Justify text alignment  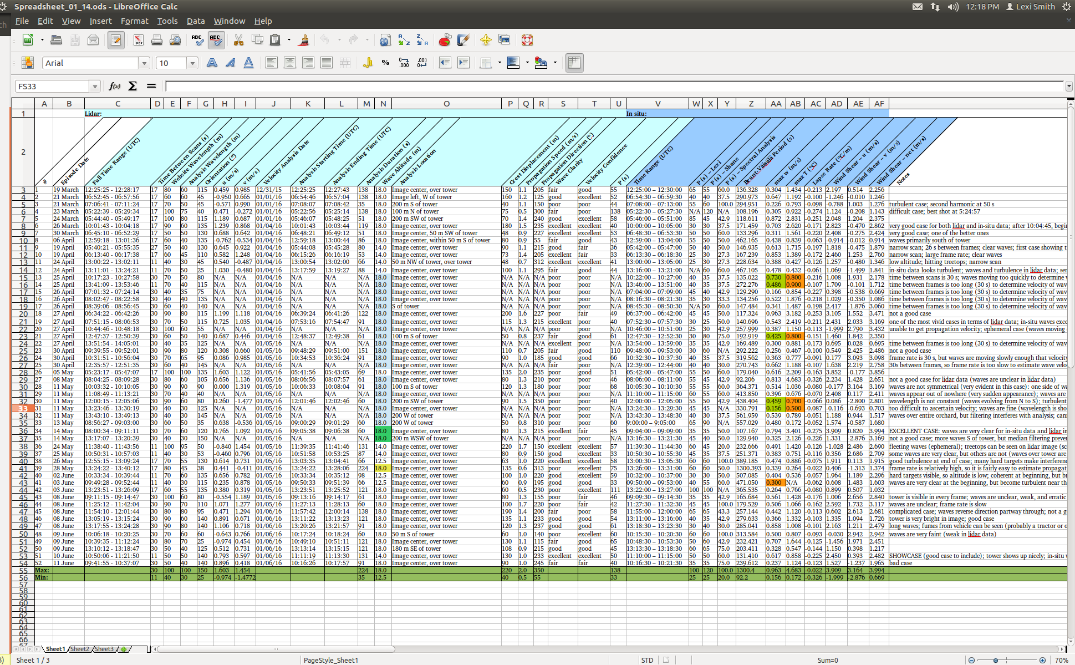pyautogui.click(x=327, y=63)
